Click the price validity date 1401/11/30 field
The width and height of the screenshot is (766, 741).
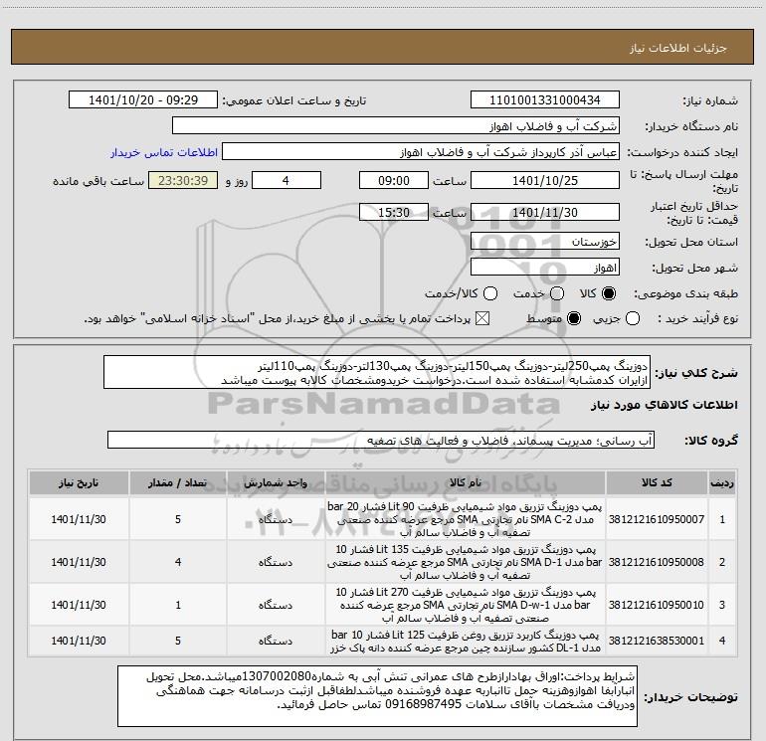[545, 212]
